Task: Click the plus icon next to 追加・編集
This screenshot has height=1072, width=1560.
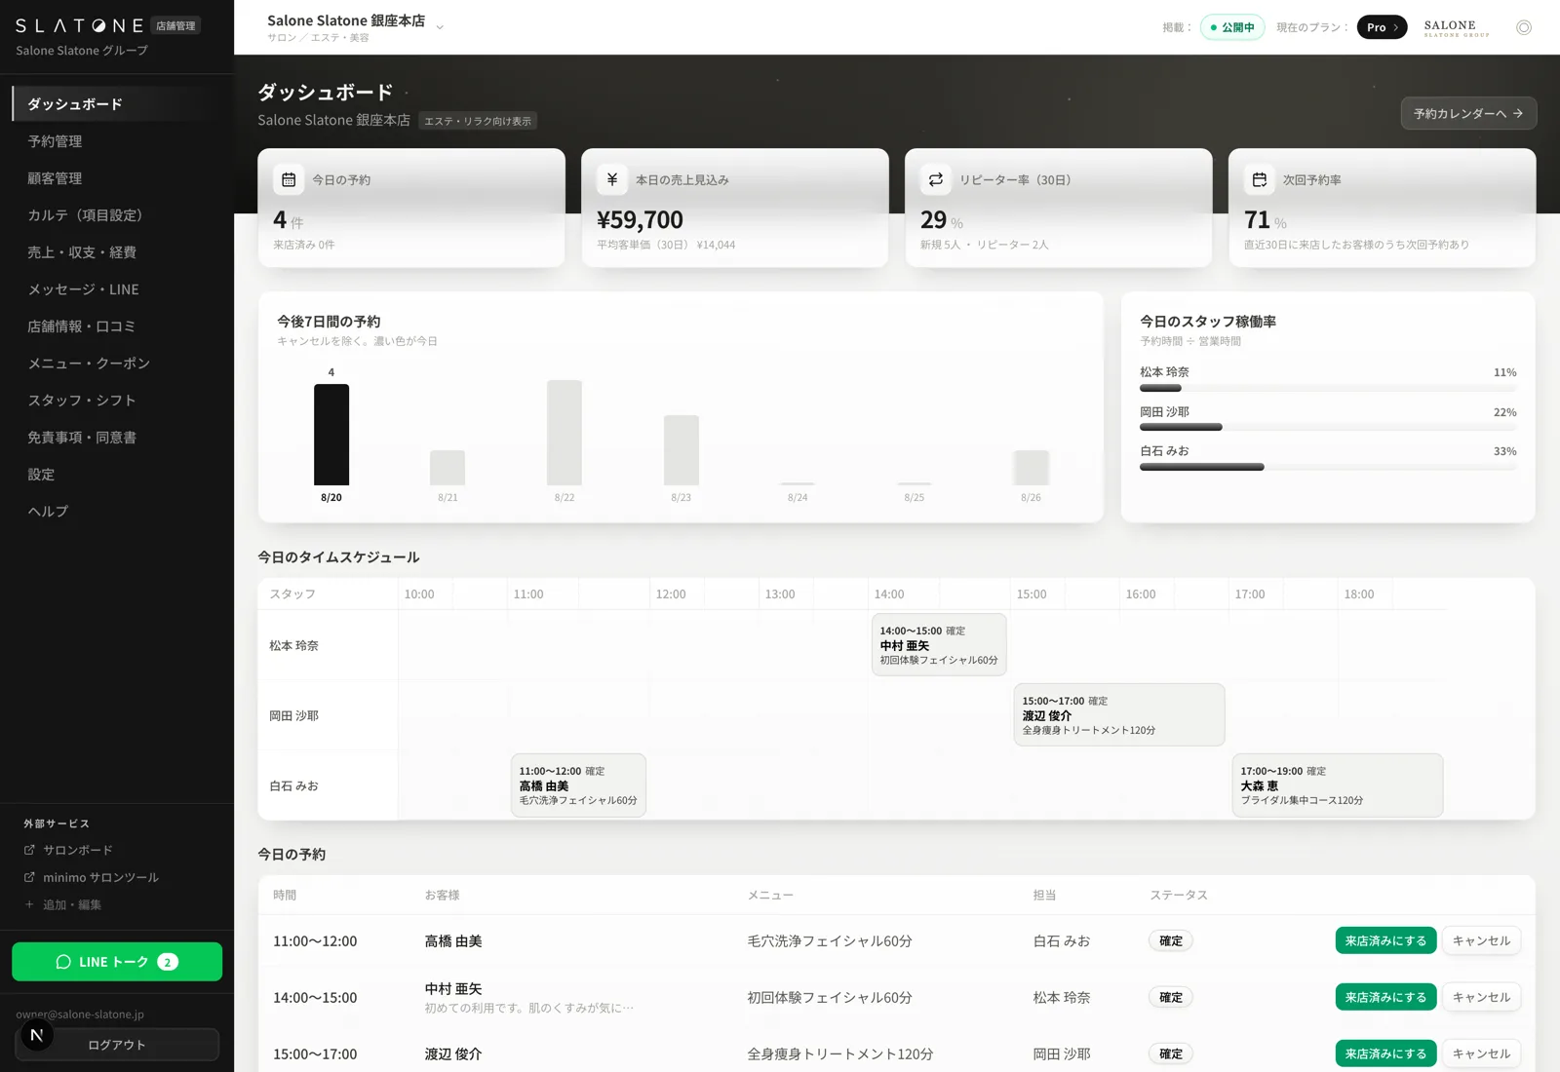Action: point(29,904)
